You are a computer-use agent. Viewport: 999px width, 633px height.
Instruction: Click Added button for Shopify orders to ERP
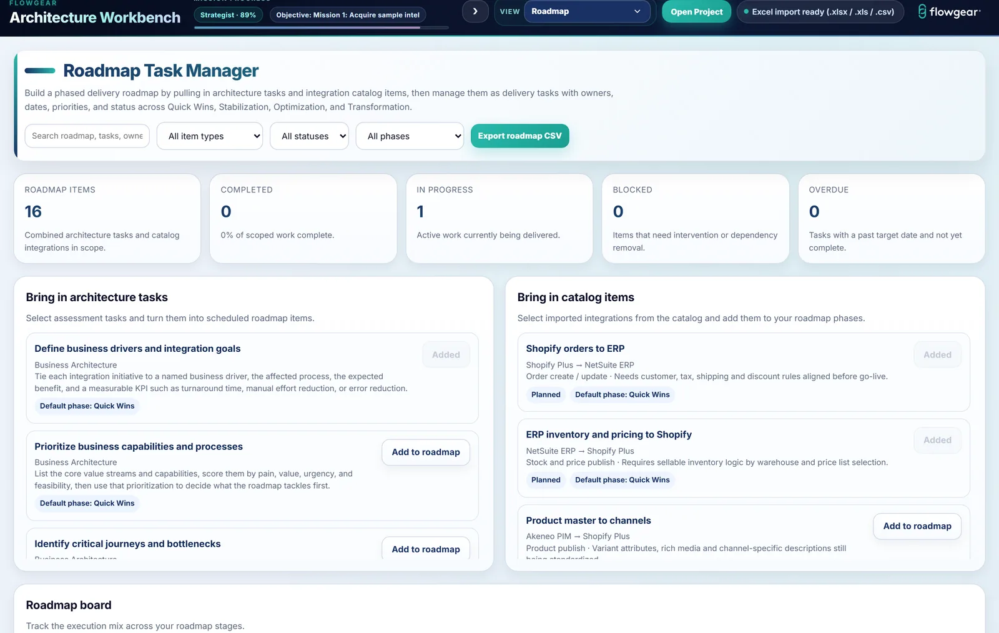tap(937, 354)
